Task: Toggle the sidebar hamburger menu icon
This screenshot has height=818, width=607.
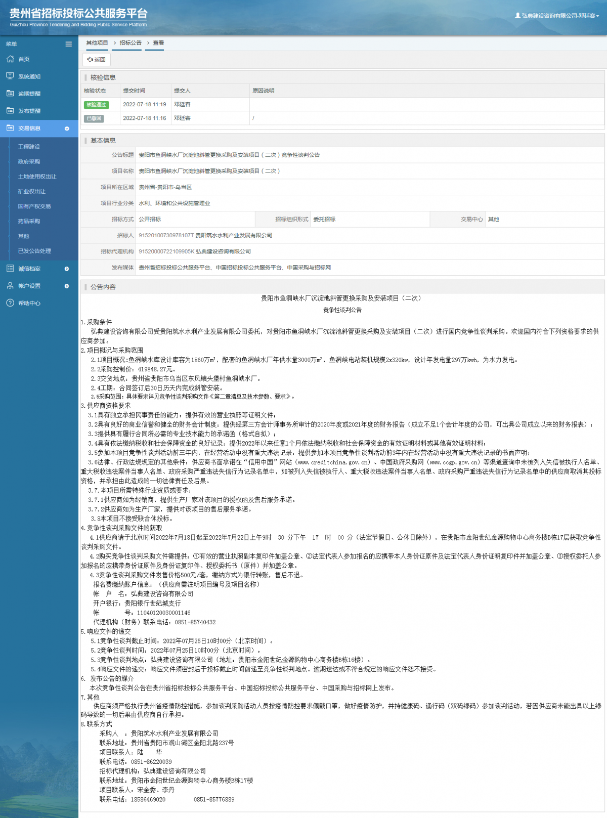Action: click(69, 44)
